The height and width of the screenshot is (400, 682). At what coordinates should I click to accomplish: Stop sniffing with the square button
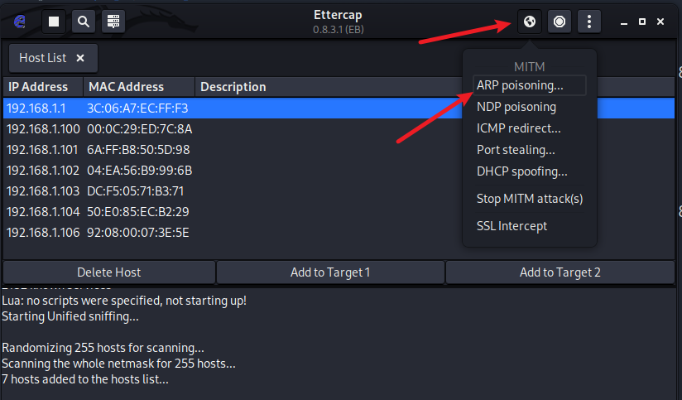(x=54, y=22)
